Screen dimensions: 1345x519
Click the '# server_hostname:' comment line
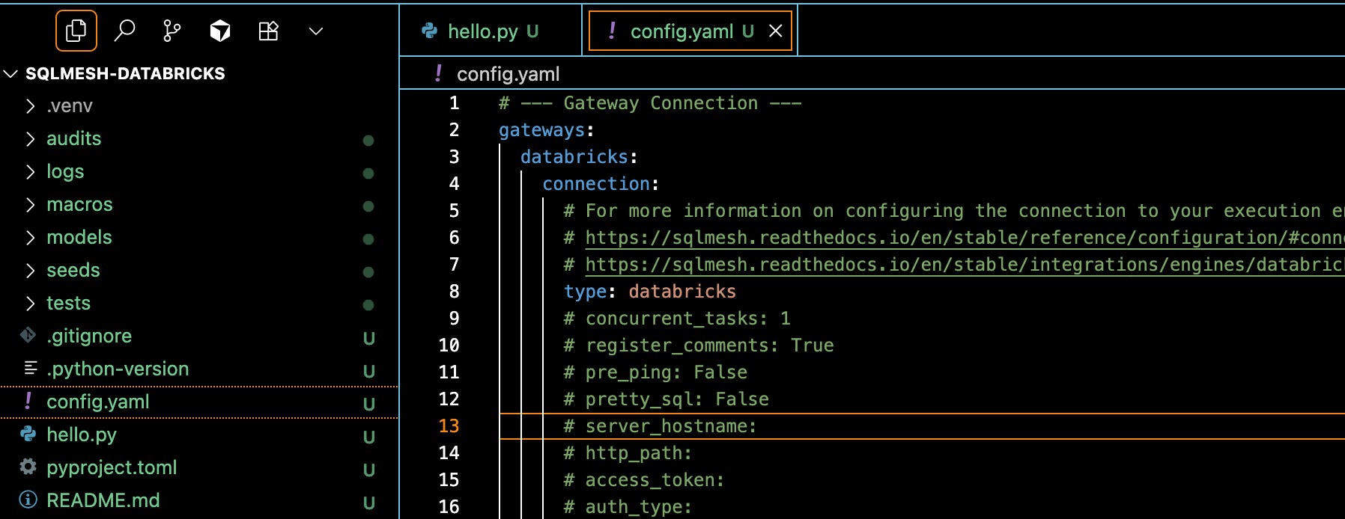pos(661,426)
